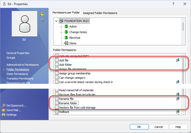The width and height of the screenshot is (191, 133).
Task: Click the FOUNDATION 2023 vault icon
Action: tap(61, 21)
